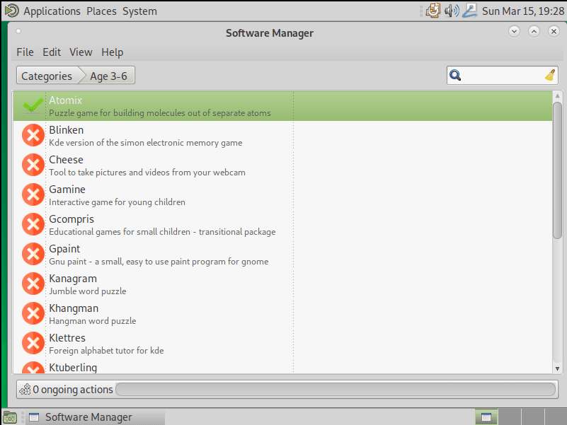Click the '0 ongoing actions' status text
The image size is (567, 425).
point(73,390)
